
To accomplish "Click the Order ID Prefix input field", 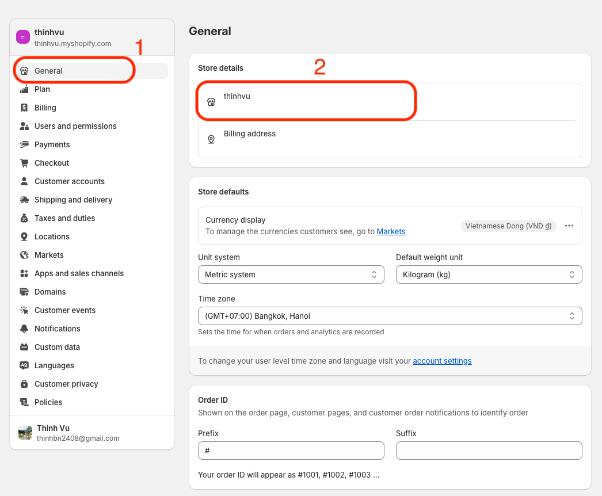I will (291, 451).
